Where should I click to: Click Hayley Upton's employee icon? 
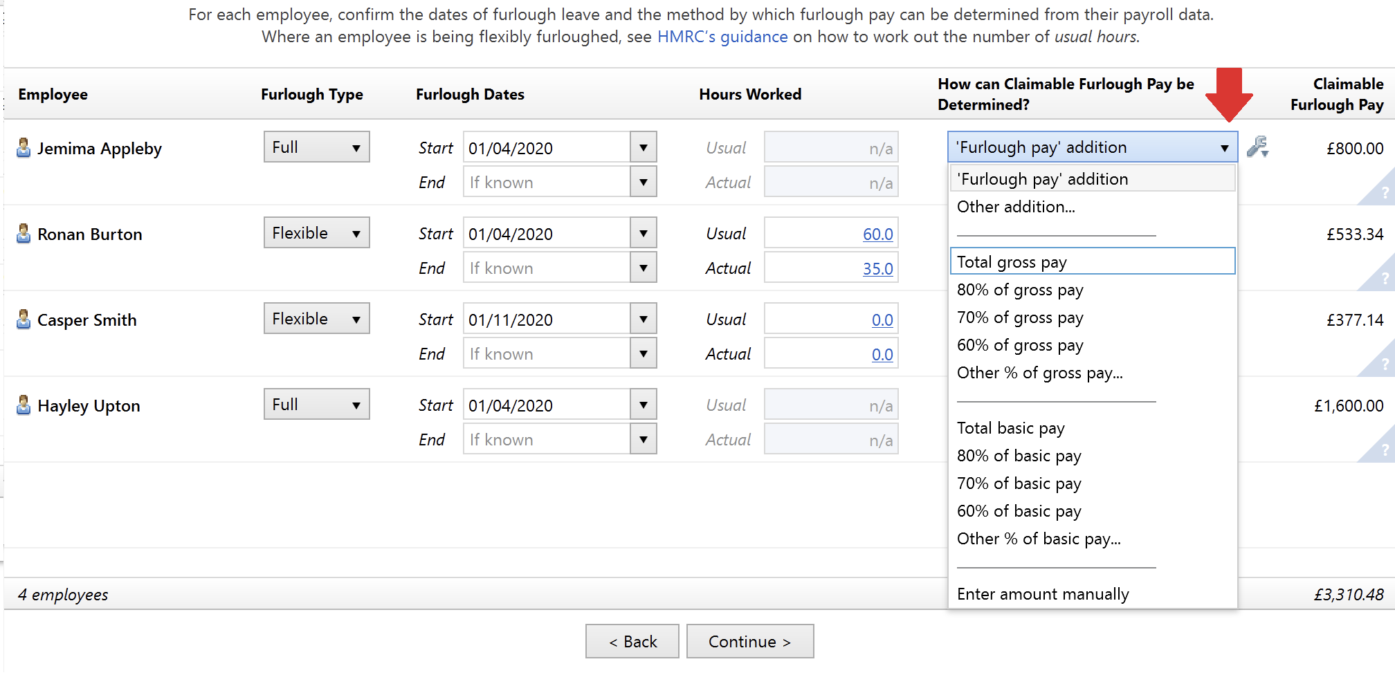24,405
